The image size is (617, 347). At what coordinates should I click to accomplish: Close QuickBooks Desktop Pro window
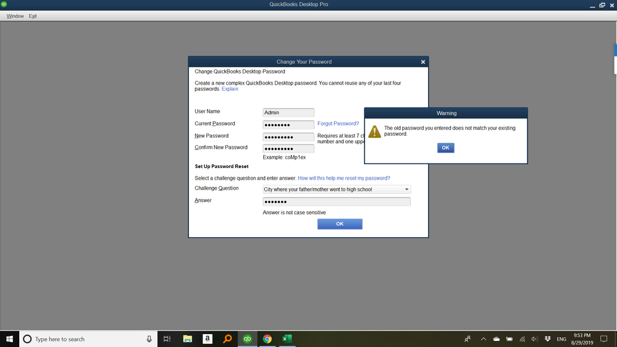pyautogui.click(x=612, y=5)
